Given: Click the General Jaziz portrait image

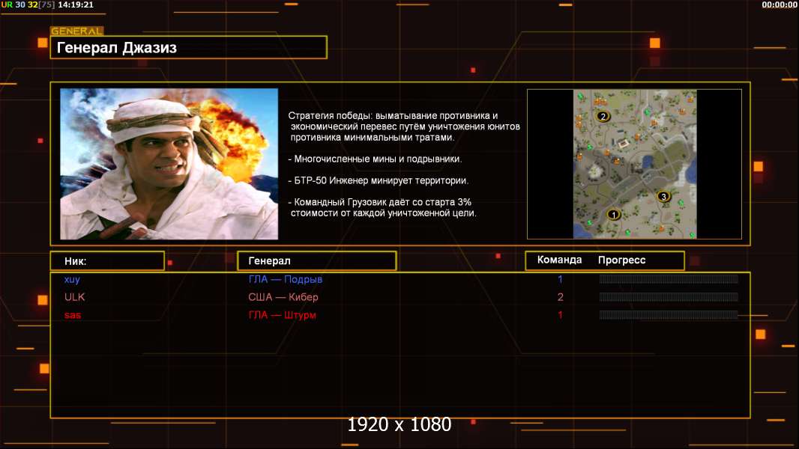Looking at the screenshot, I should (169, 164).
